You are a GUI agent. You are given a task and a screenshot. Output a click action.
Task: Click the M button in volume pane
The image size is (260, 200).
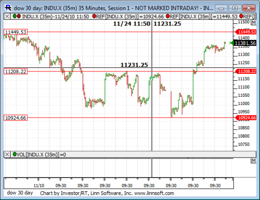[253, 161]
